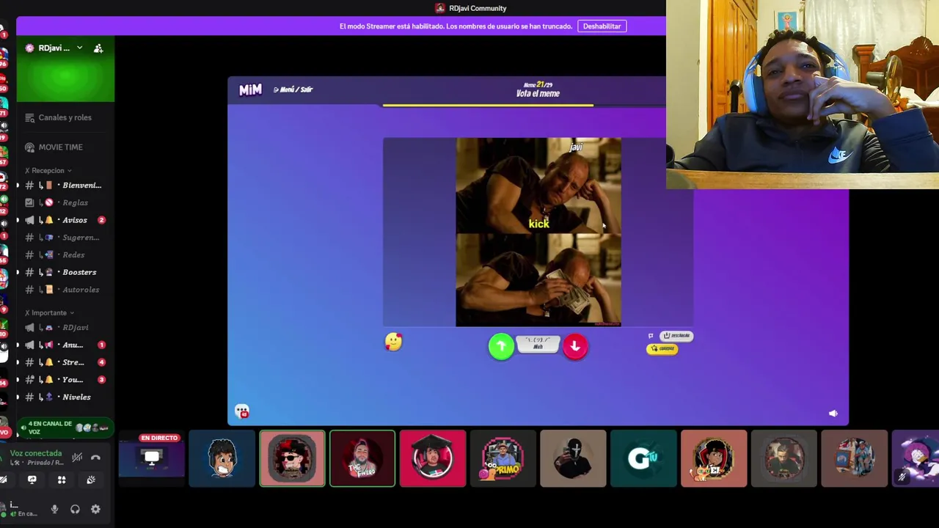Select the EN DIRECTO stream thumbnail
This screenshot has height=528, width=939.
tap(152, 458)
